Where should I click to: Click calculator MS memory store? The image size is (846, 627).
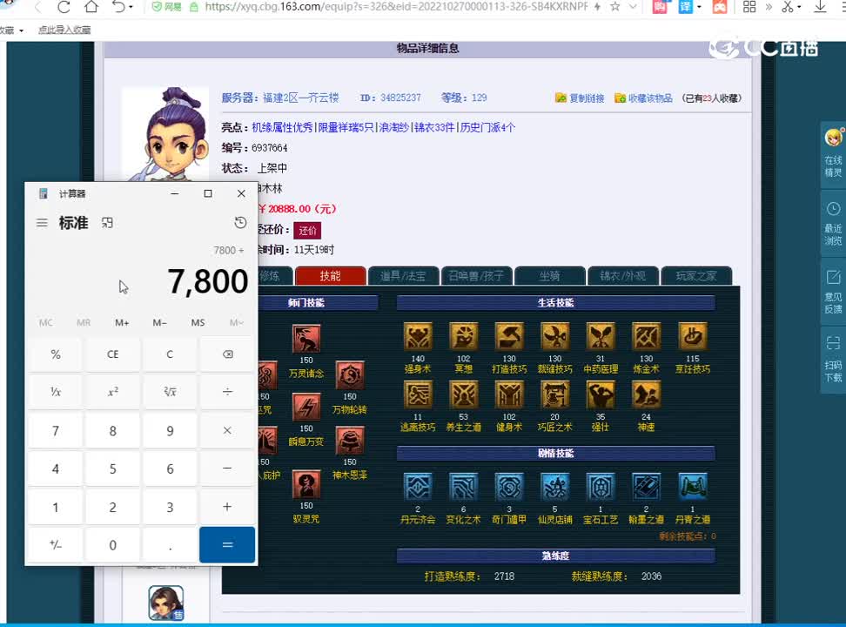198,322
